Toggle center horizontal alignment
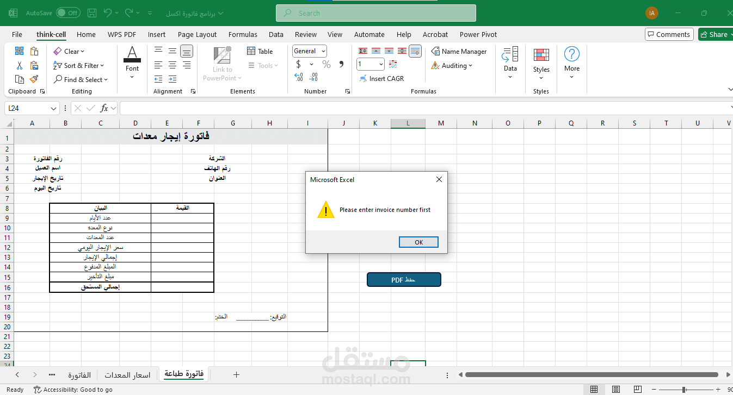The height and width of the screenshot is (395, 733). (x=173, y=65)
